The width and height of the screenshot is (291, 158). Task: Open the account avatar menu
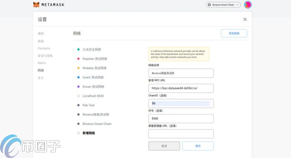pyautogui.click(x=248, y=5)
